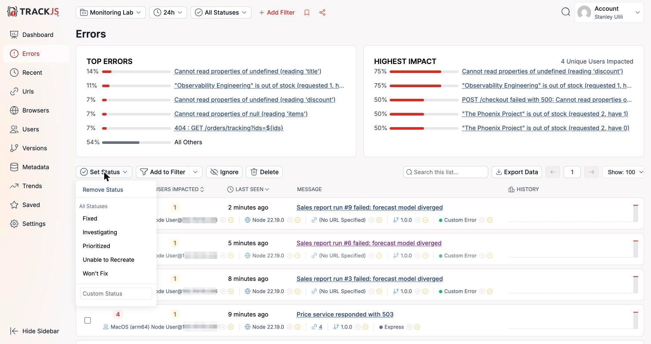Click the Custom Status input field
The width and height of the screenshot is (651, 344).
point(116,294)
